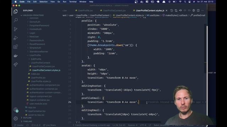Click the timeline circle icon left of split editor

[194, 11]
